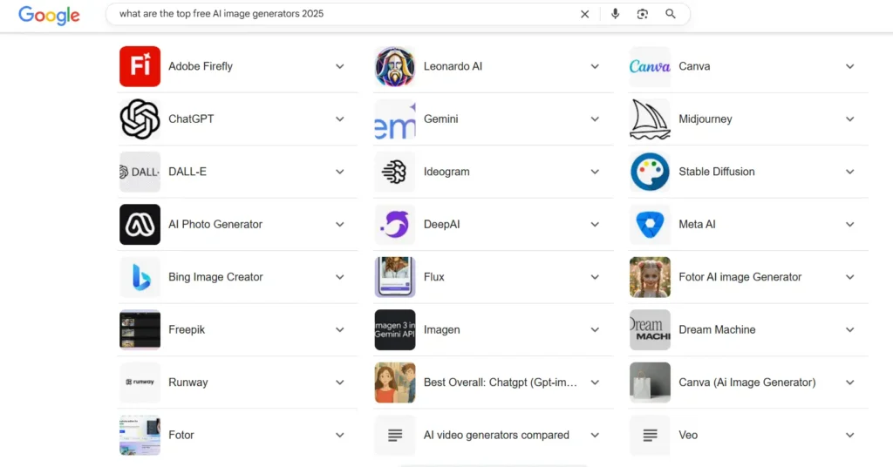Click the ChatGPT logo icon

pos(140,119)
